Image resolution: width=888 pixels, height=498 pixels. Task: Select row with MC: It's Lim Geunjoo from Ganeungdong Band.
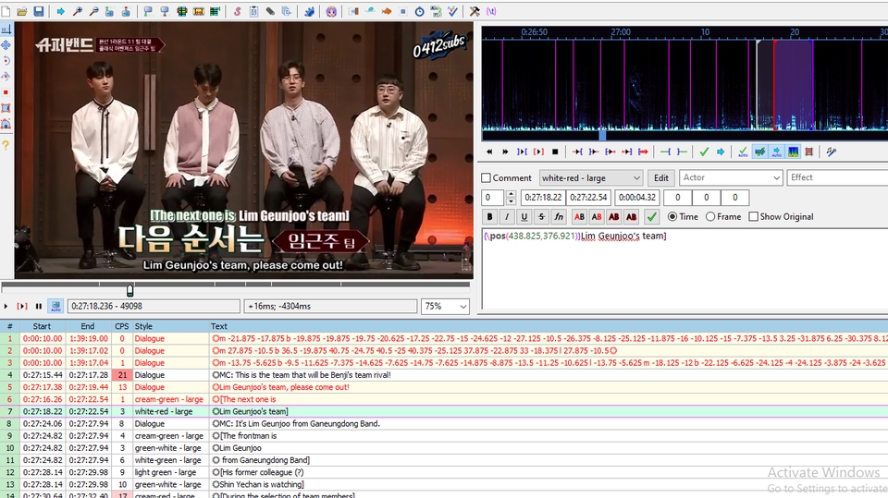(x=444, y=424)
